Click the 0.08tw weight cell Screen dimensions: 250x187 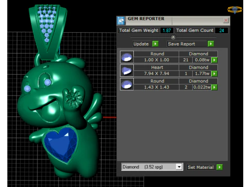(202, 60)
